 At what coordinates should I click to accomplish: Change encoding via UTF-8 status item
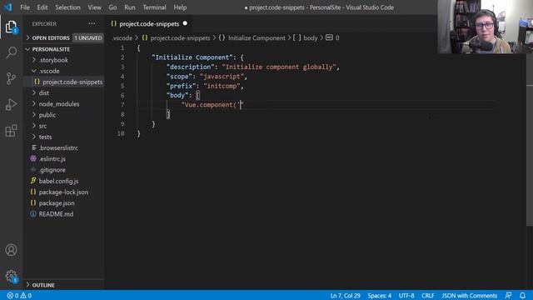pyautogui.click(x=406, y=296)
